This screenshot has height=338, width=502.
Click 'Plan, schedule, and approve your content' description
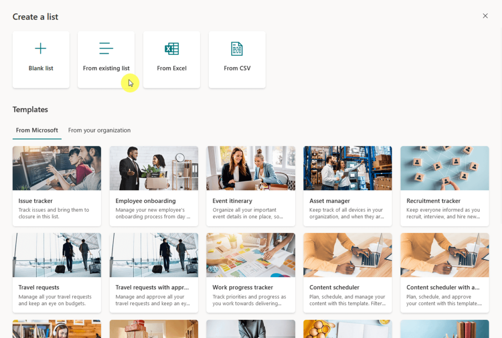coord(444,300)
